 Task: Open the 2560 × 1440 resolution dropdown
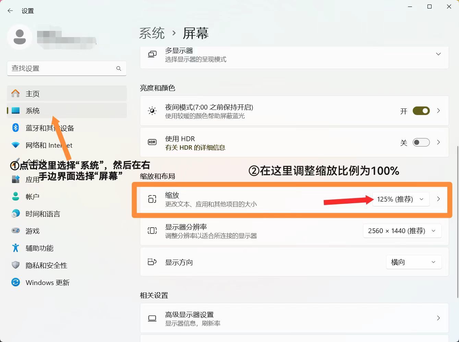coord(402,231)
